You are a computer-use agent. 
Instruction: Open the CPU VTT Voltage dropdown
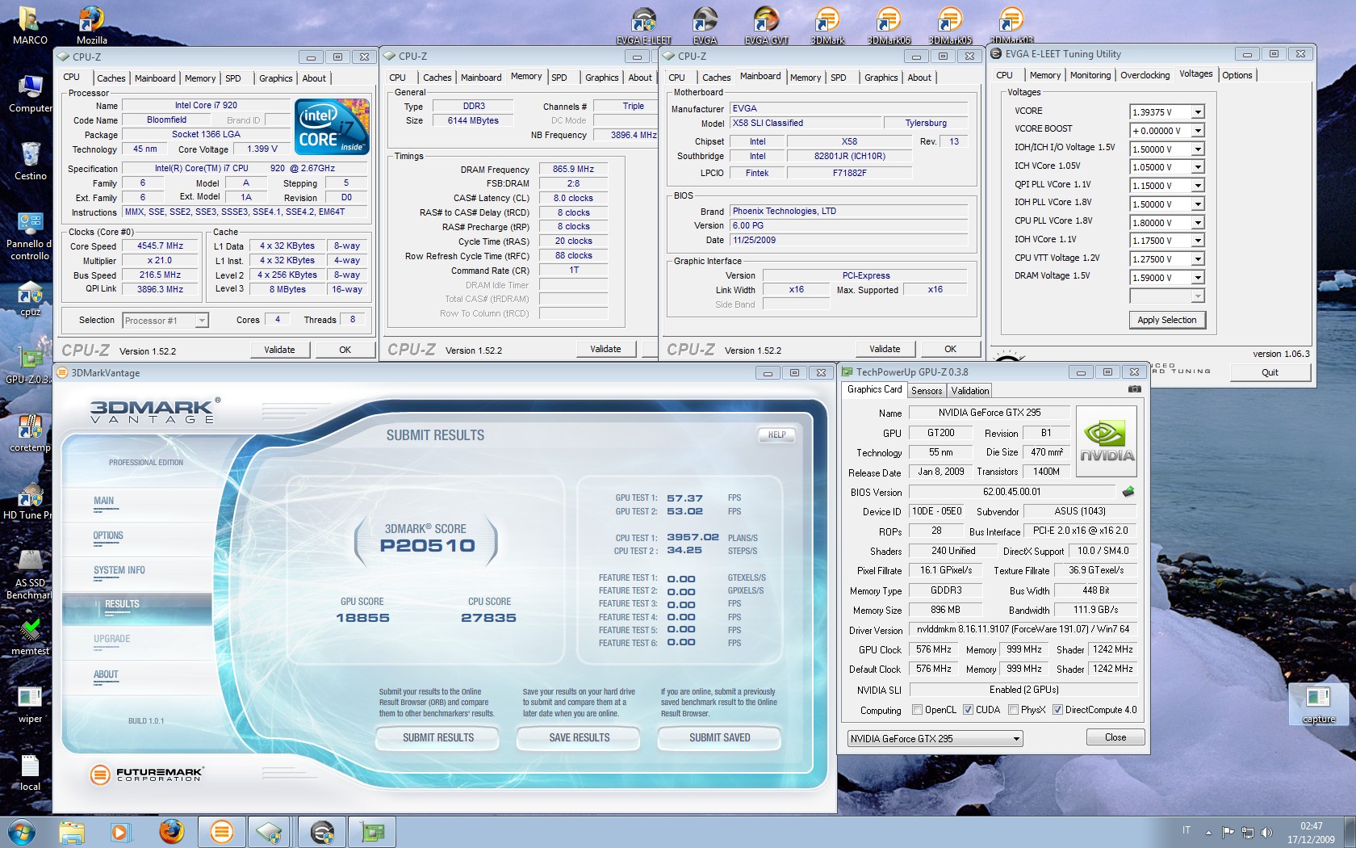(x=1198, y=259)
